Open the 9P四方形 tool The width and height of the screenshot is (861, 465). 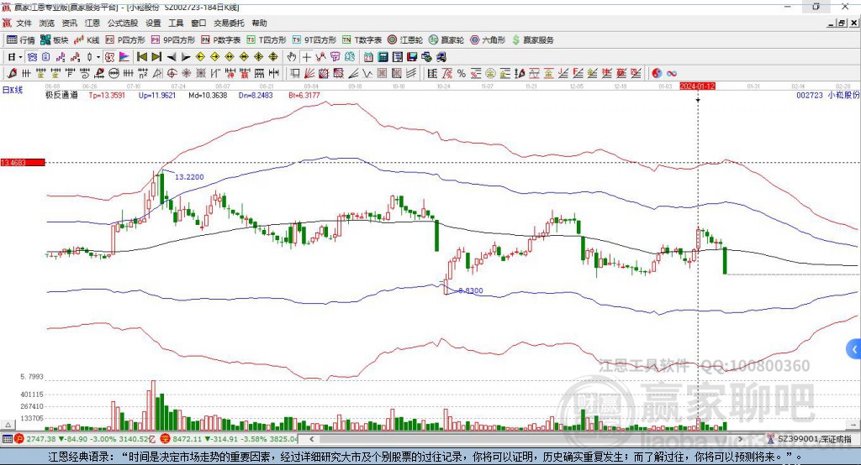pos(173,40)
